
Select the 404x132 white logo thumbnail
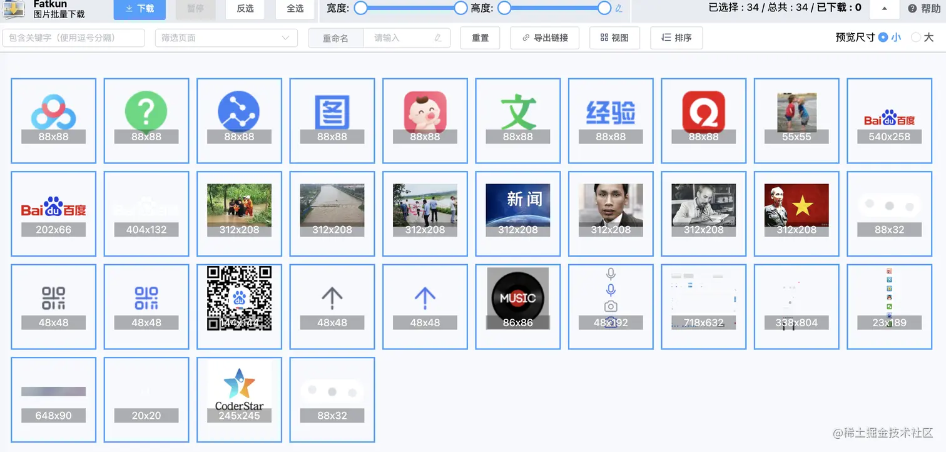coord(146,214)
